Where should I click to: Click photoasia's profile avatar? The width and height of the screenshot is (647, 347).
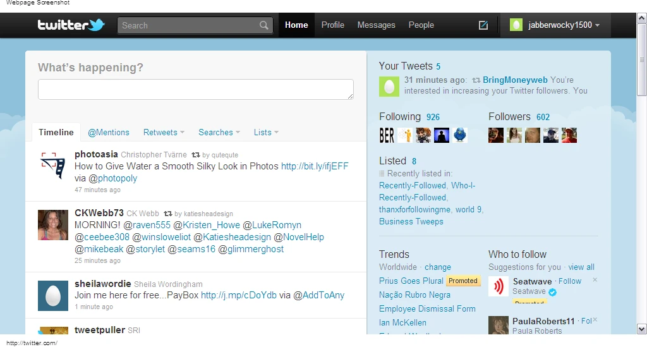pos(53,166)
